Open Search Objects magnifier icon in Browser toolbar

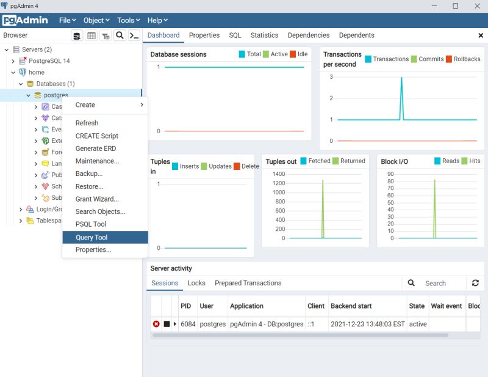pyautogui.click(x=120, y=35)
